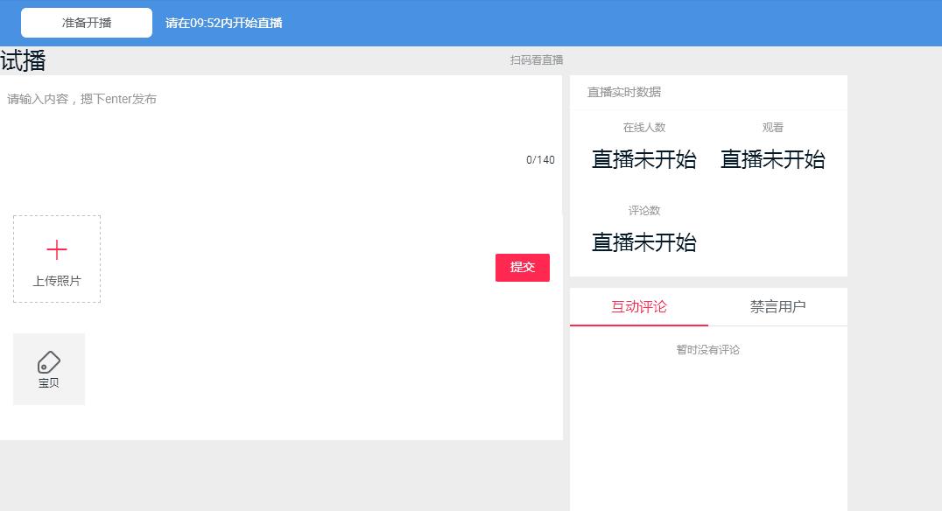Click the 提交 submit button
This screenshot has height=511, width=942.
click(523, 267)
